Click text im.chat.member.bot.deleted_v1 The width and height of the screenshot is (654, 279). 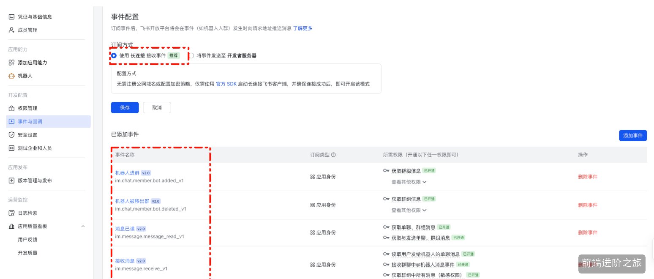coord(151,209)
